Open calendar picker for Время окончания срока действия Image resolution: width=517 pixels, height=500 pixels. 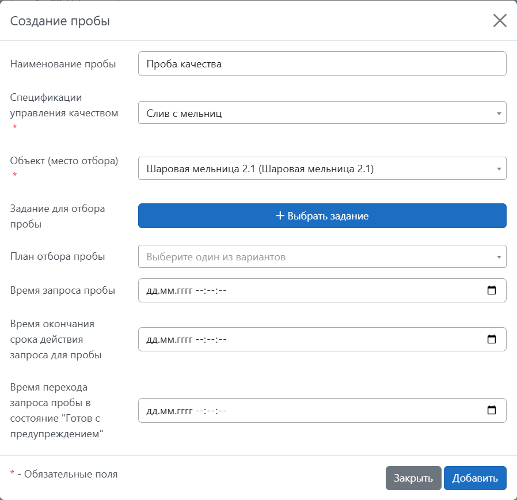click(492, 339)
